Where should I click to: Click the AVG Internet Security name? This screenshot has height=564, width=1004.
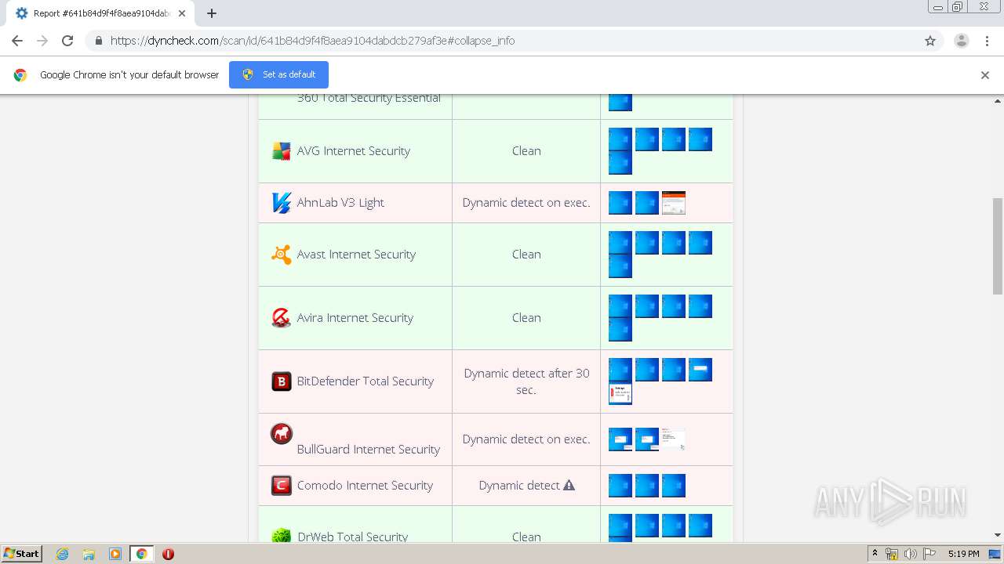(x=354, y=151)
